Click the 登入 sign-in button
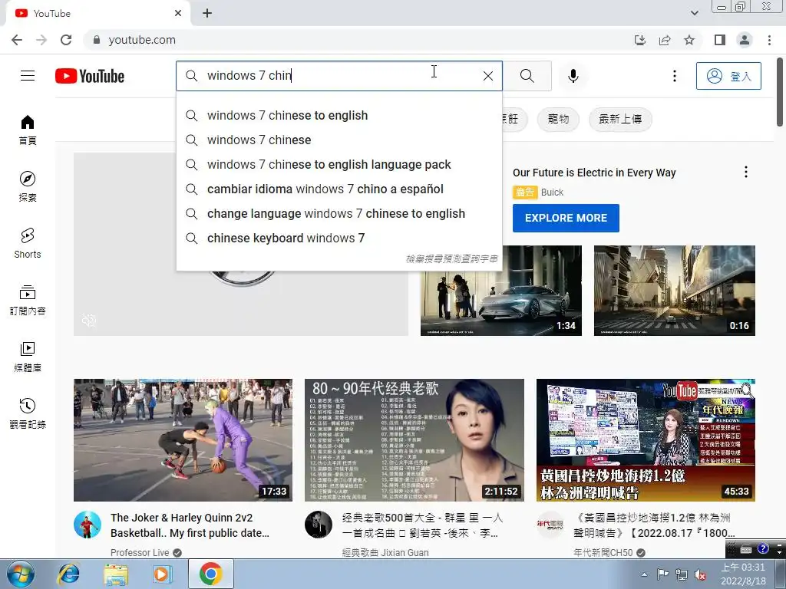 pos(728,76)
